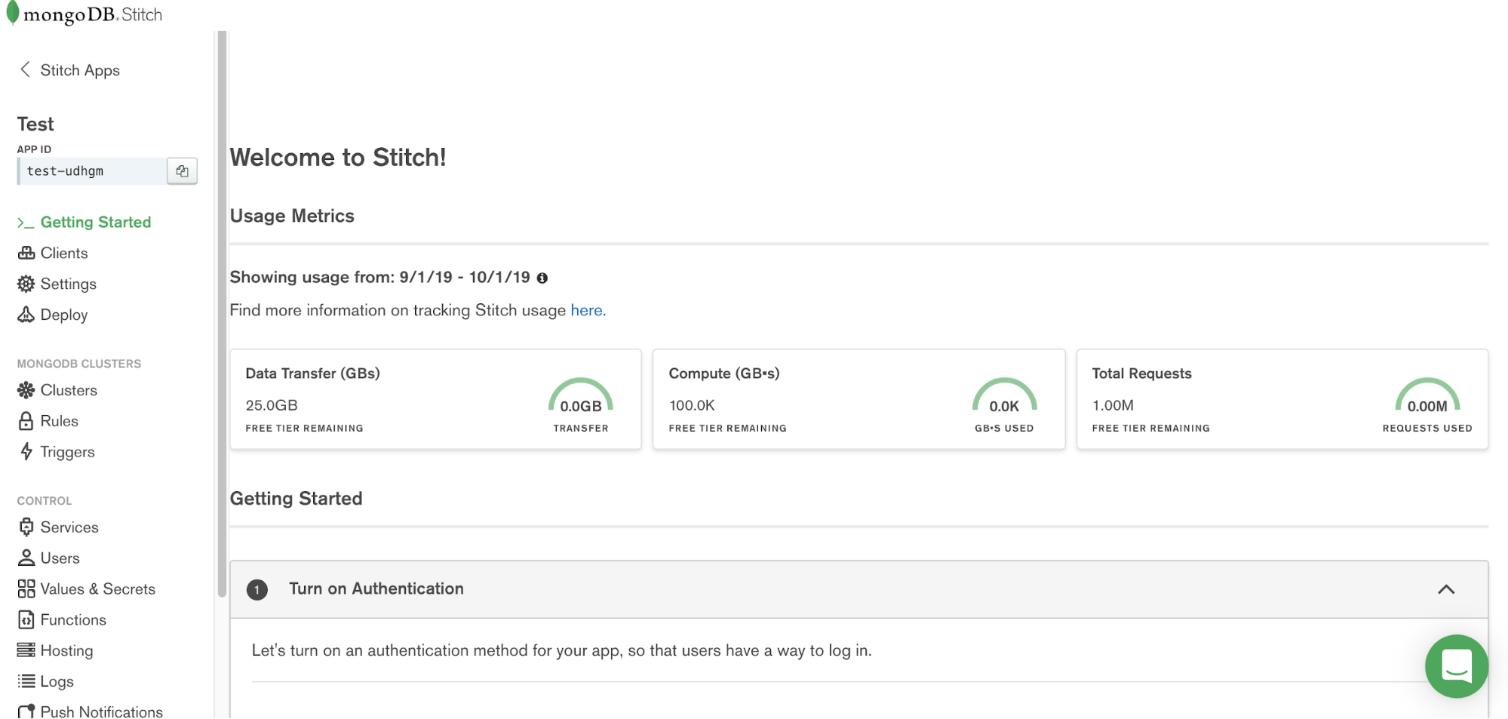Click the Users person icon
This screenshot has height=719, width=1508.
[x=26, y=558]
